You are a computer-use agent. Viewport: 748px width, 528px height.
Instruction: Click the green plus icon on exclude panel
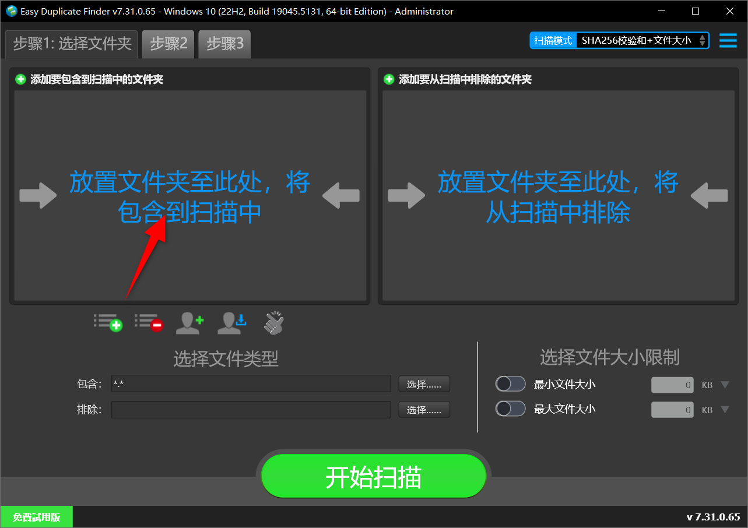(388, 79)
